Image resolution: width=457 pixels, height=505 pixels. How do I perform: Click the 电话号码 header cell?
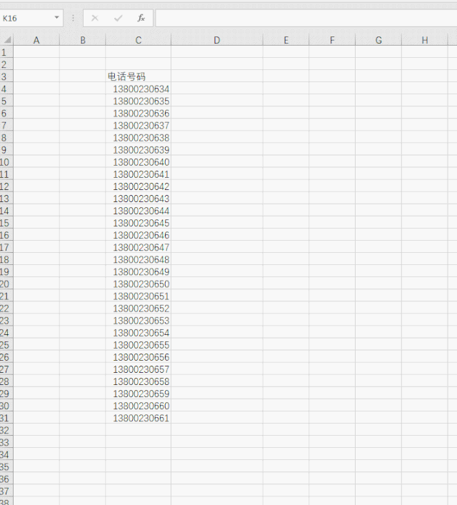tap(138, 76)
